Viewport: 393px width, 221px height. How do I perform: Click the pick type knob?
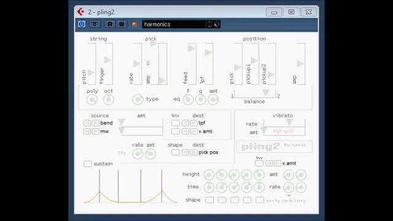(x=138, y=99)
